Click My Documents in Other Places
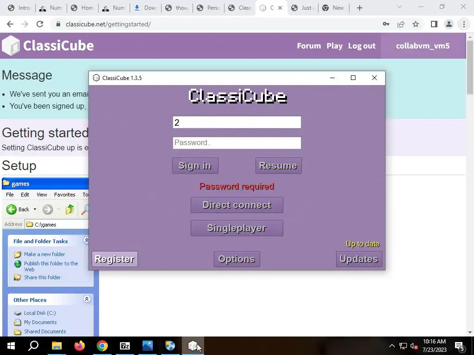The image size is (474, 355). [40, 322]
